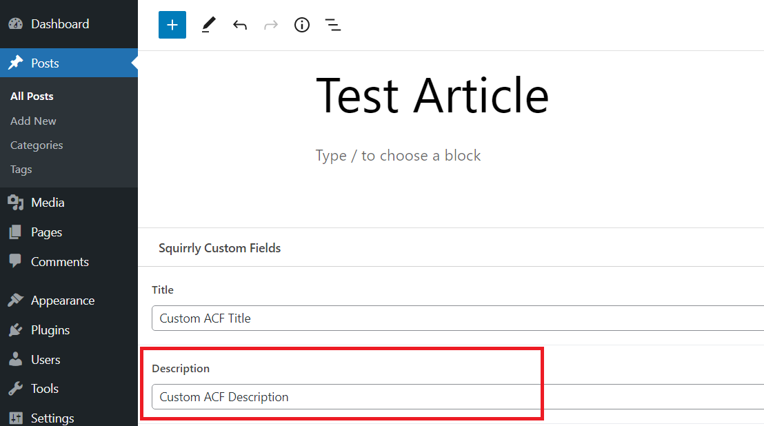This screenshot has height=426, width=764.
Task: Open the Comments section
Action: click(59, 261)
